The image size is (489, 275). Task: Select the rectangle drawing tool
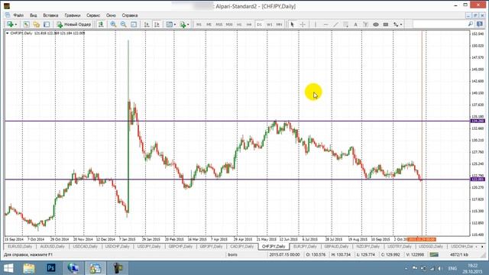386,24
